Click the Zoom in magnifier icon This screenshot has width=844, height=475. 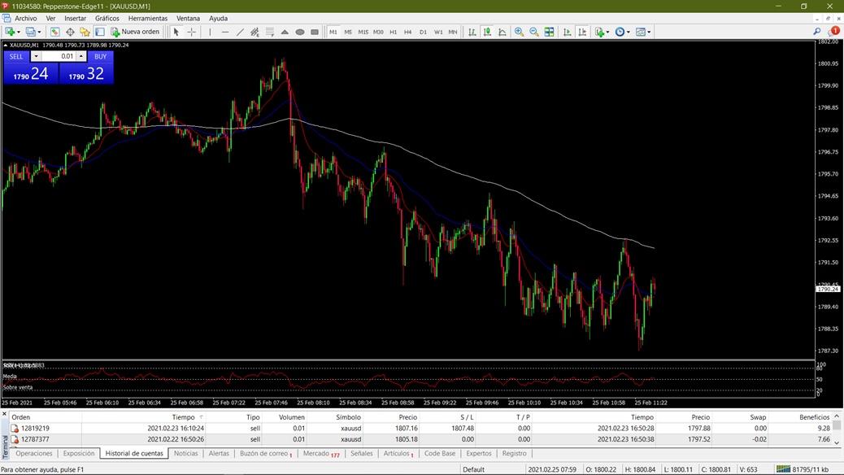coord(518,33)
